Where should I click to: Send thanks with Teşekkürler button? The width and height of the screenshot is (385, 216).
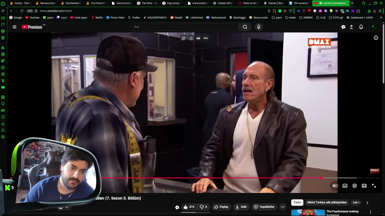click(x=264, y=207)
